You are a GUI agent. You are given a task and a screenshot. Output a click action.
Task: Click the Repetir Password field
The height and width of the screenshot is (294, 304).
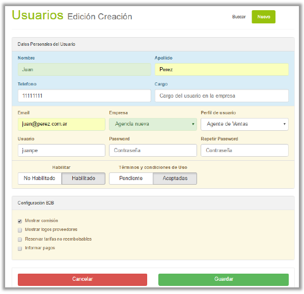(x=244, y=150)
